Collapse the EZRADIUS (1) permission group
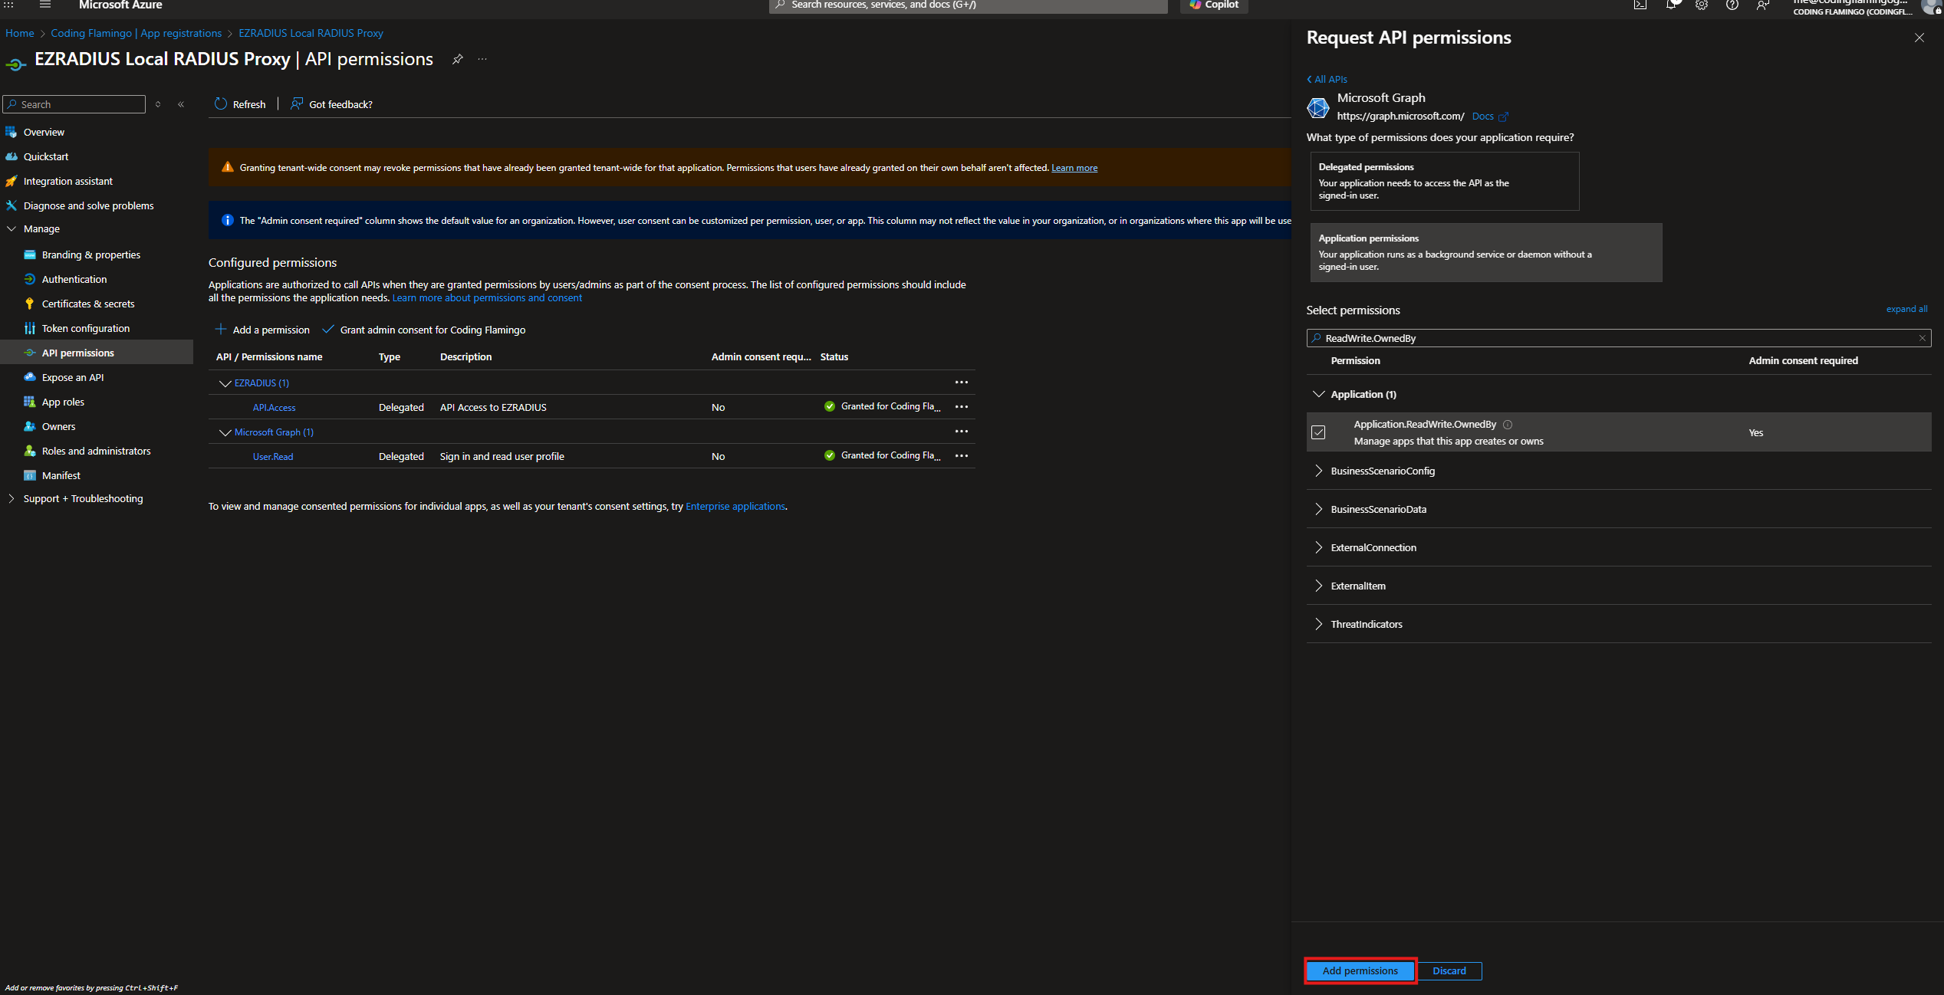Screen dimensions: 1944x995 click(225, 383)
